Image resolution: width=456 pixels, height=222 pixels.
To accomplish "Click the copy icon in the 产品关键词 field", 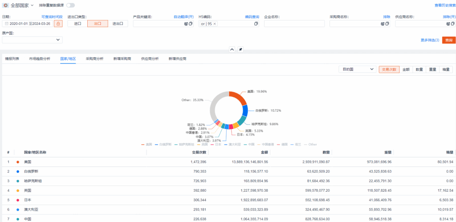I will pos(191,24).
